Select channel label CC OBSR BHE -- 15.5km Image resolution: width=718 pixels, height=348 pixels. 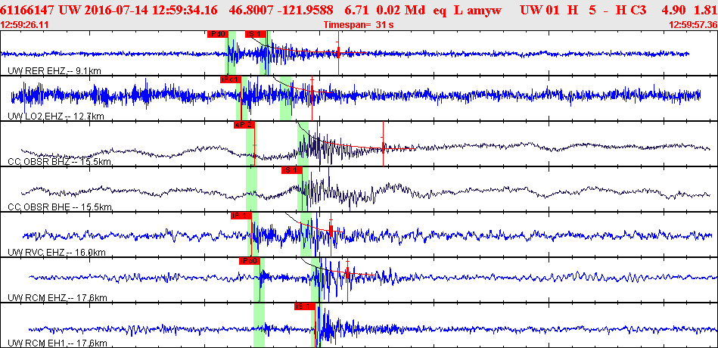coord(60,207)
